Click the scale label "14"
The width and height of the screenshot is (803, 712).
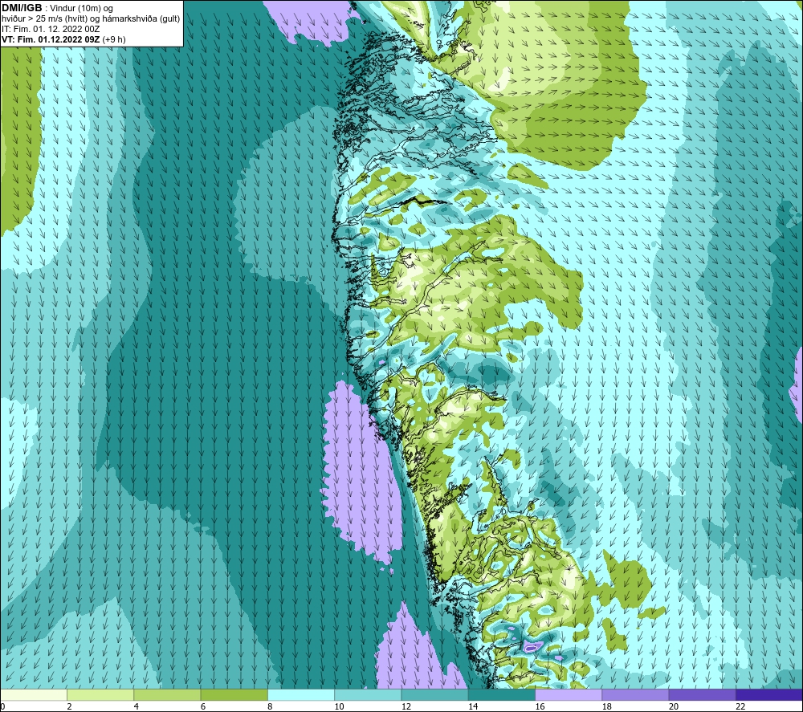point(473,706)
